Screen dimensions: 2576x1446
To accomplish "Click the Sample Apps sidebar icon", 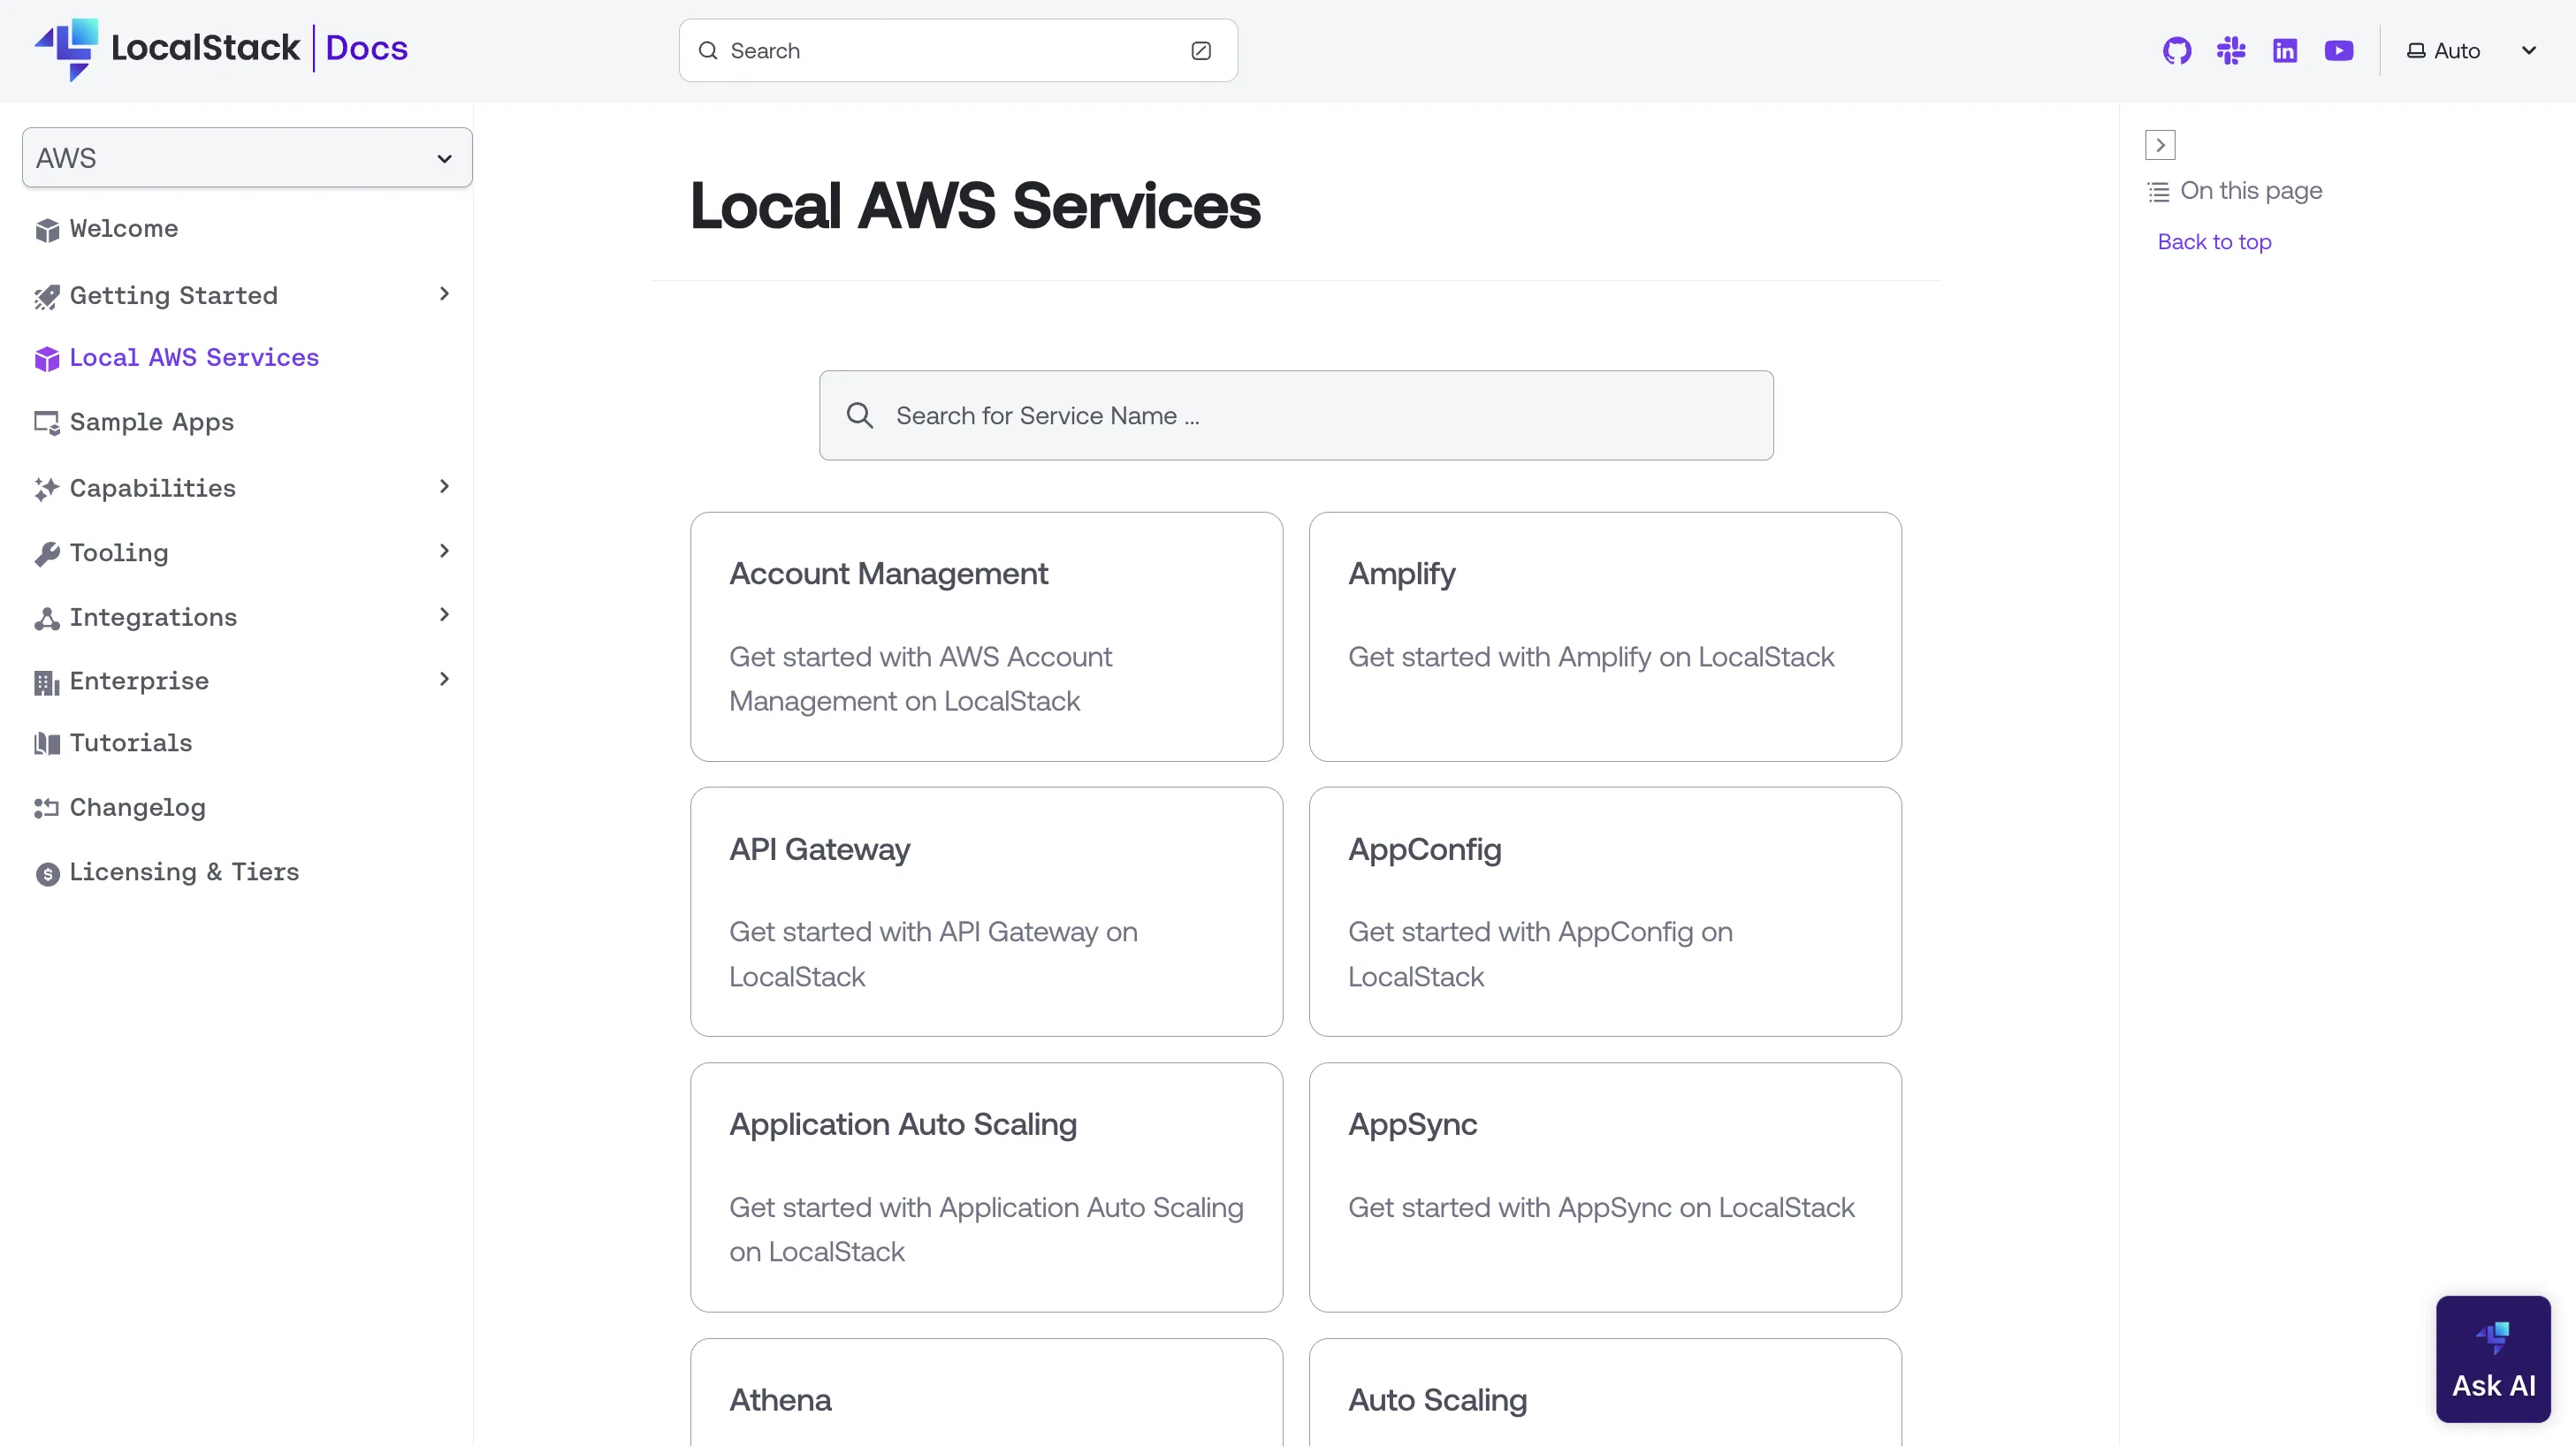I will click(x=47, y=422).
